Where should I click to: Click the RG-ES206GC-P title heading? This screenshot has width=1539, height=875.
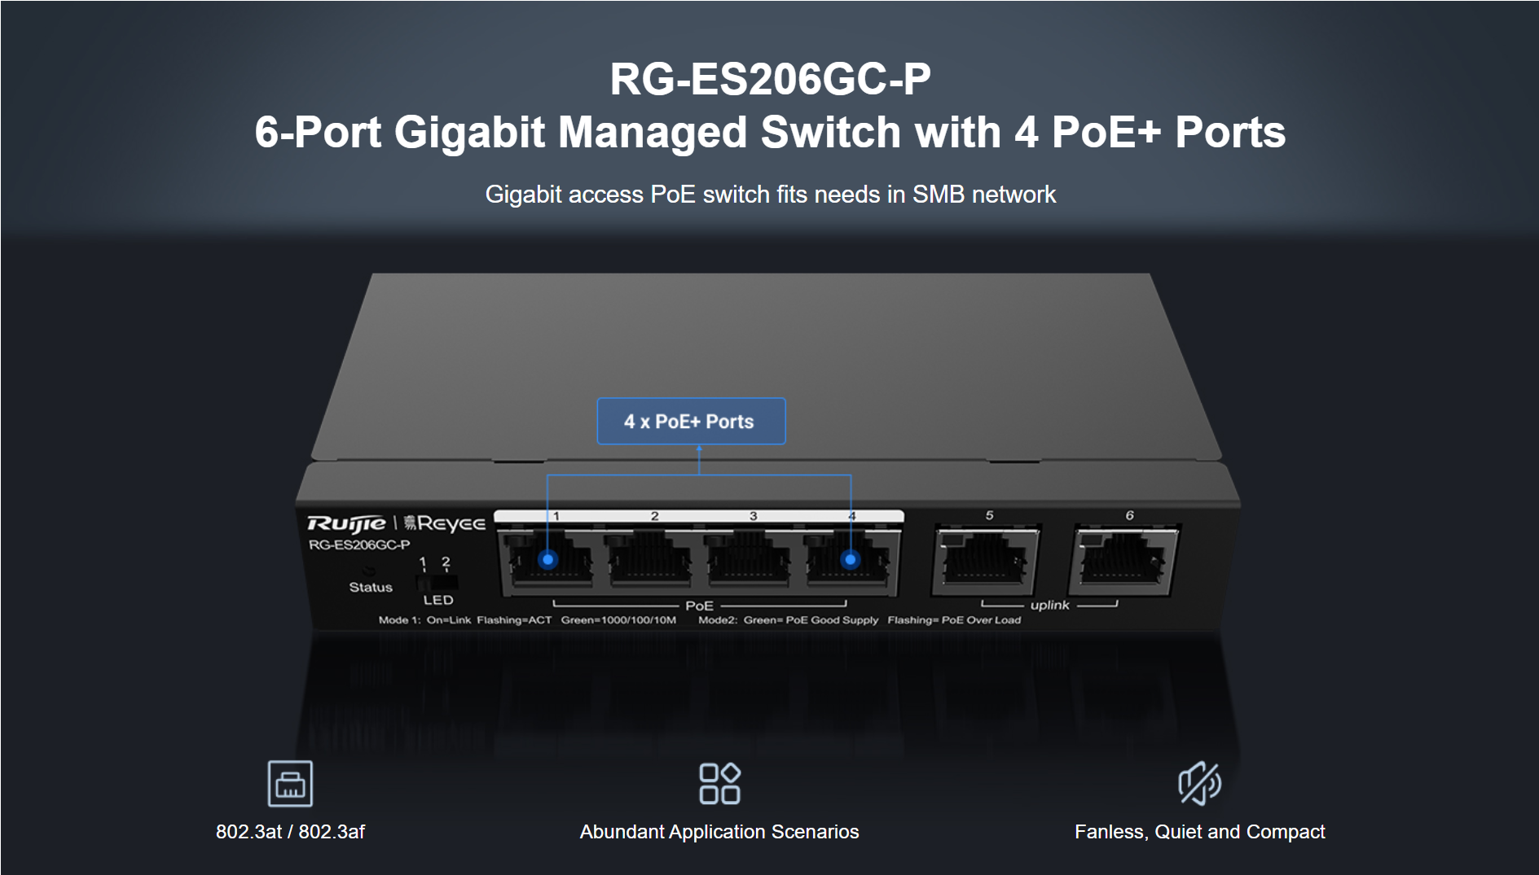(770, 79)
